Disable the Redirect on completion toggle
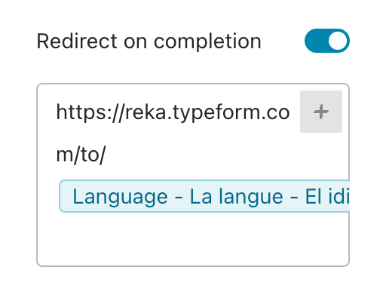This screenshot has height=282, width=383. click(327, 41)
